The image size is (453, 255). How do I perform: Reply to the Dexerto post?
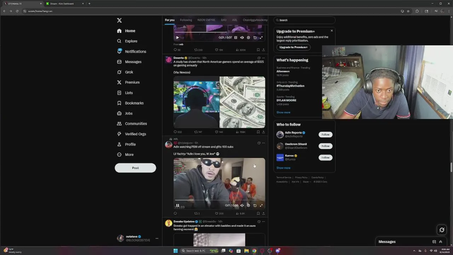tap(175, 132)
